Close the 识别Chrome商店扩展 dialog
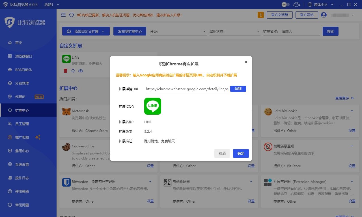Image resolution: width=362 pixels, height=217 pixels. pos(246,62)
